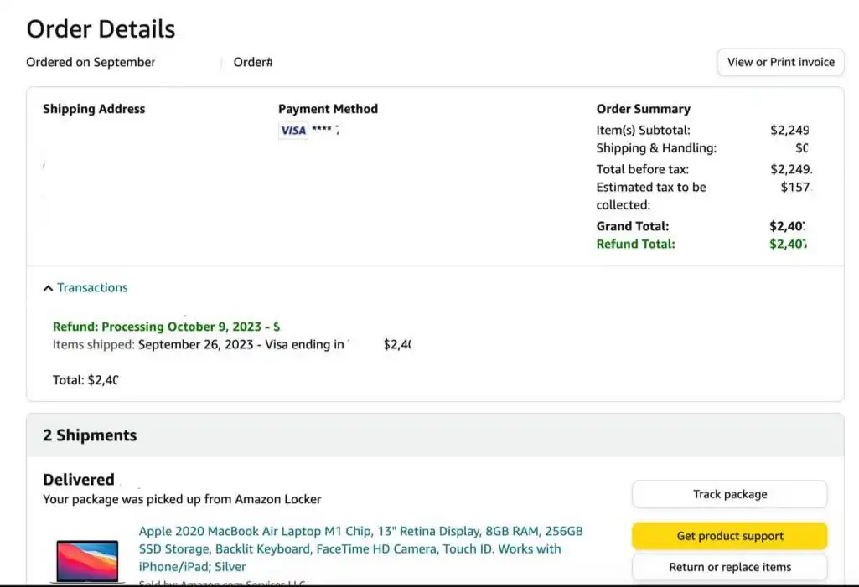Click the Order# text at top
859x587 pixels.
pyautogui.click(x=252, y=63)
